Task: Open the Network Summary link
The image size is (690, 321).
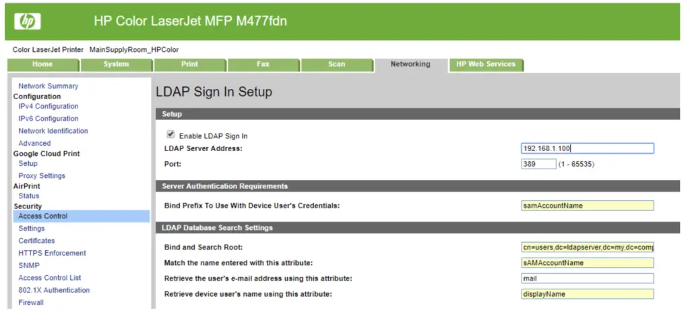Action: pos(48,86)
